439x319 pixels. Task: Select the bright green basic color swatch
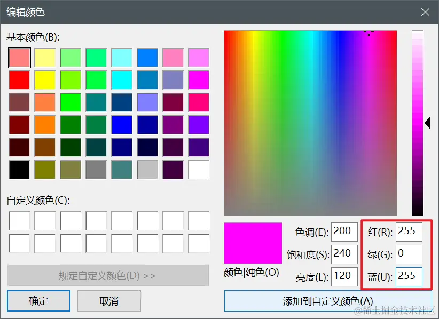coord(70,102)
